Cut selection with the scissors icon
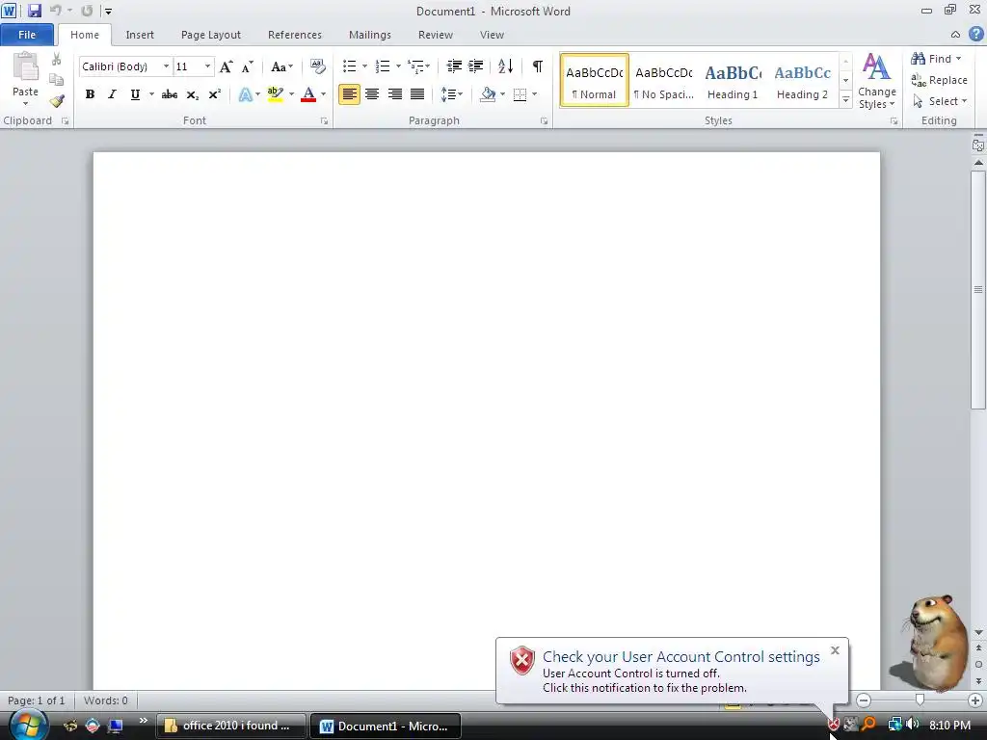987x740 pixels. tap(57, 59)
